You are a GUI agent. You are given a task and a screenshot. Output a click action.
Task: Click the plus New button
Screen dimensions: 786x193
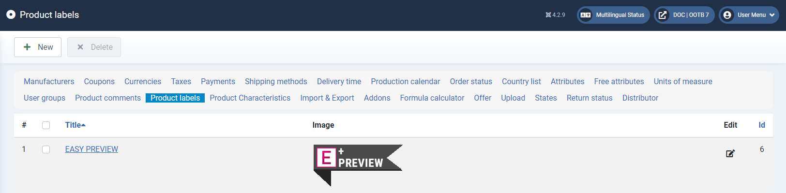pos(38,47)
